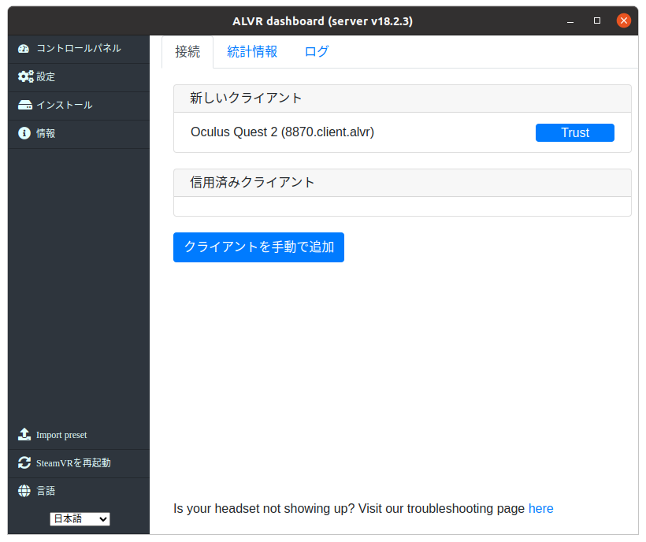Trust the Oculus Quest 2 client
Image resolution: width=646 pixels, height=542 pixels.
pyautogui.click(x=574, y=132)
